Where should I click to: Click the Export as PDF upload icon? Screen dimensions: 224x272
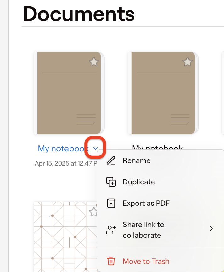coord(111,203)
